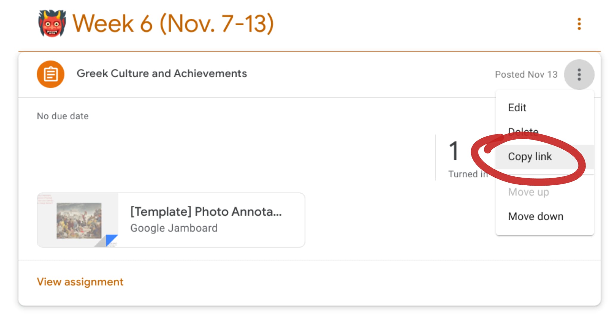
Task: Choose Move down from the menu
Action: click(536, 217)
